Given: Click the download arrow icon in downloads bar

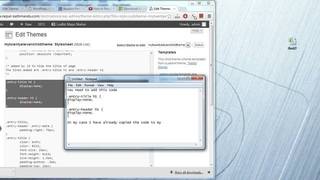Looking at the screenshot, I should (x=171, y=172).
